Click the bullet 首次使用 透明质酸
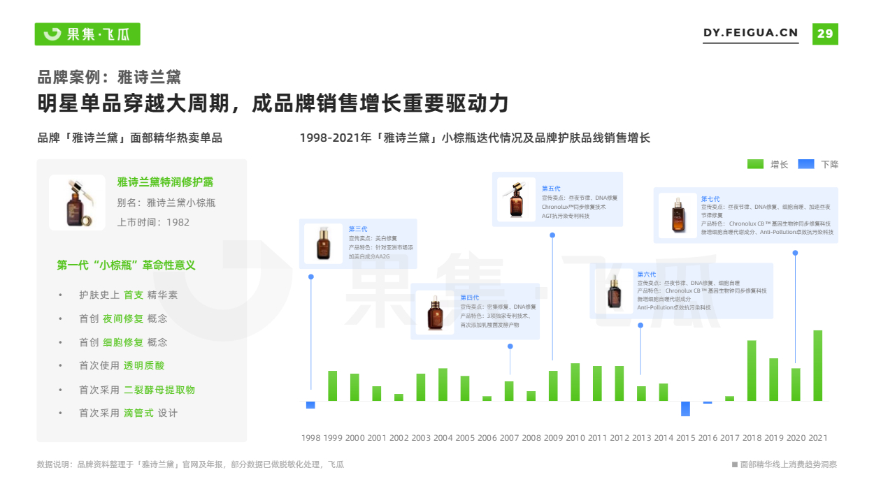 click(x=122, y=366)
